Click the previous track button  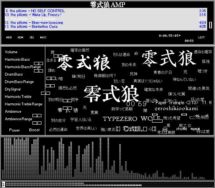click(x=118, y=129)
